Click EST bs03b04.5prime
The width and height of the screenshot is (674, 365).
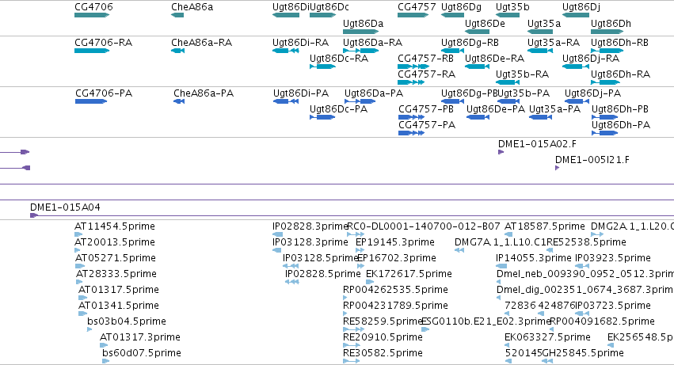coord(89,329)
